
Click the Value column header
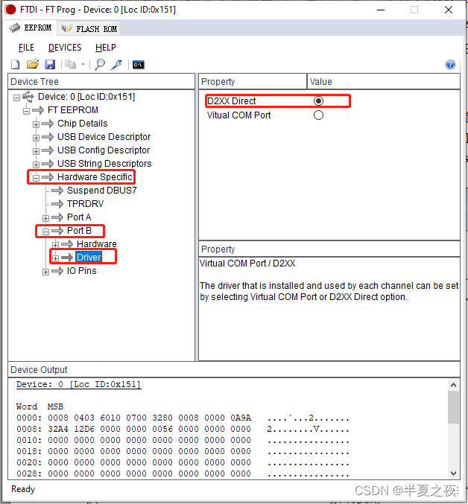(384, 82)
